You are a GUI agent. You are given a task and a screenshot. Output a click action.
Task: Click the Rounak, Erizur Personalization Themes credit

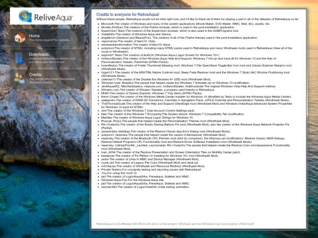[165, 121]
